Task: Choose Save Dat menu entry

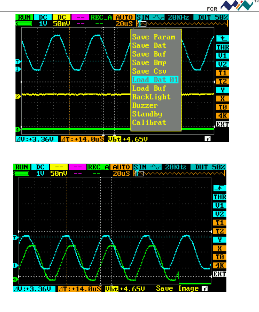Action: tap(149, 46)
